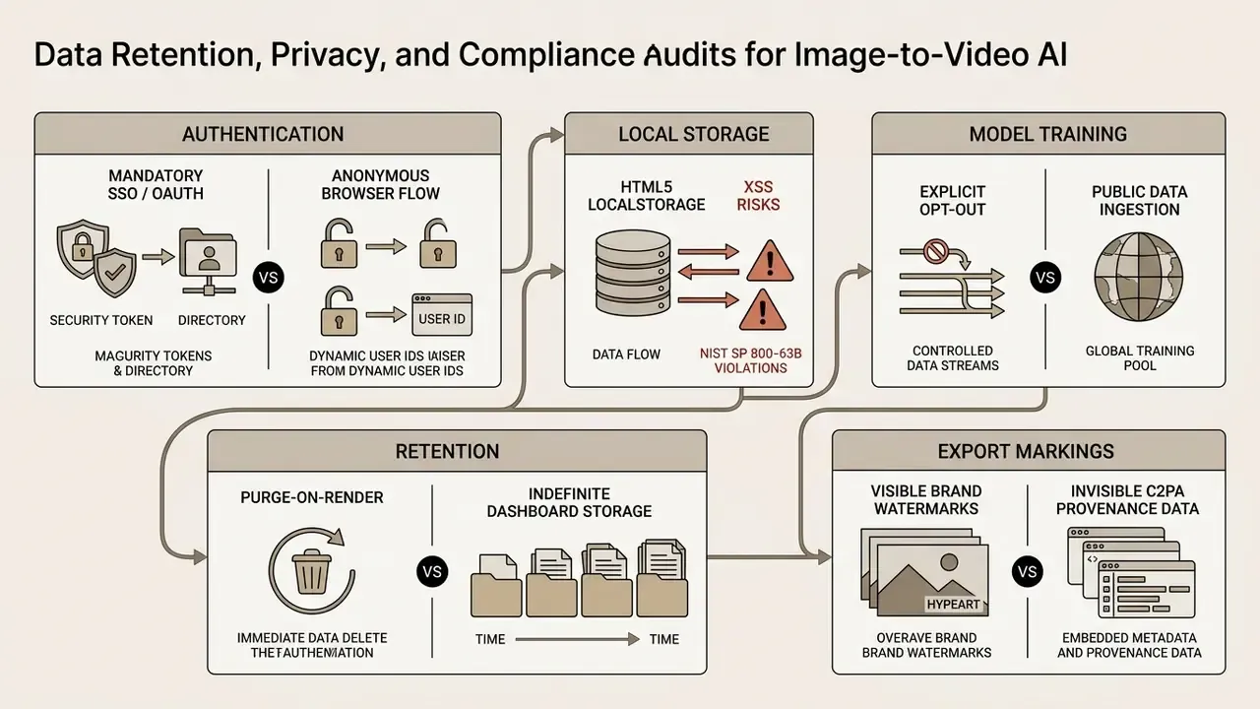Click the 'DIRECTORY' caption
This screenshot has height=709, width=1260.
pyautogui.click(x=212, y=320)
